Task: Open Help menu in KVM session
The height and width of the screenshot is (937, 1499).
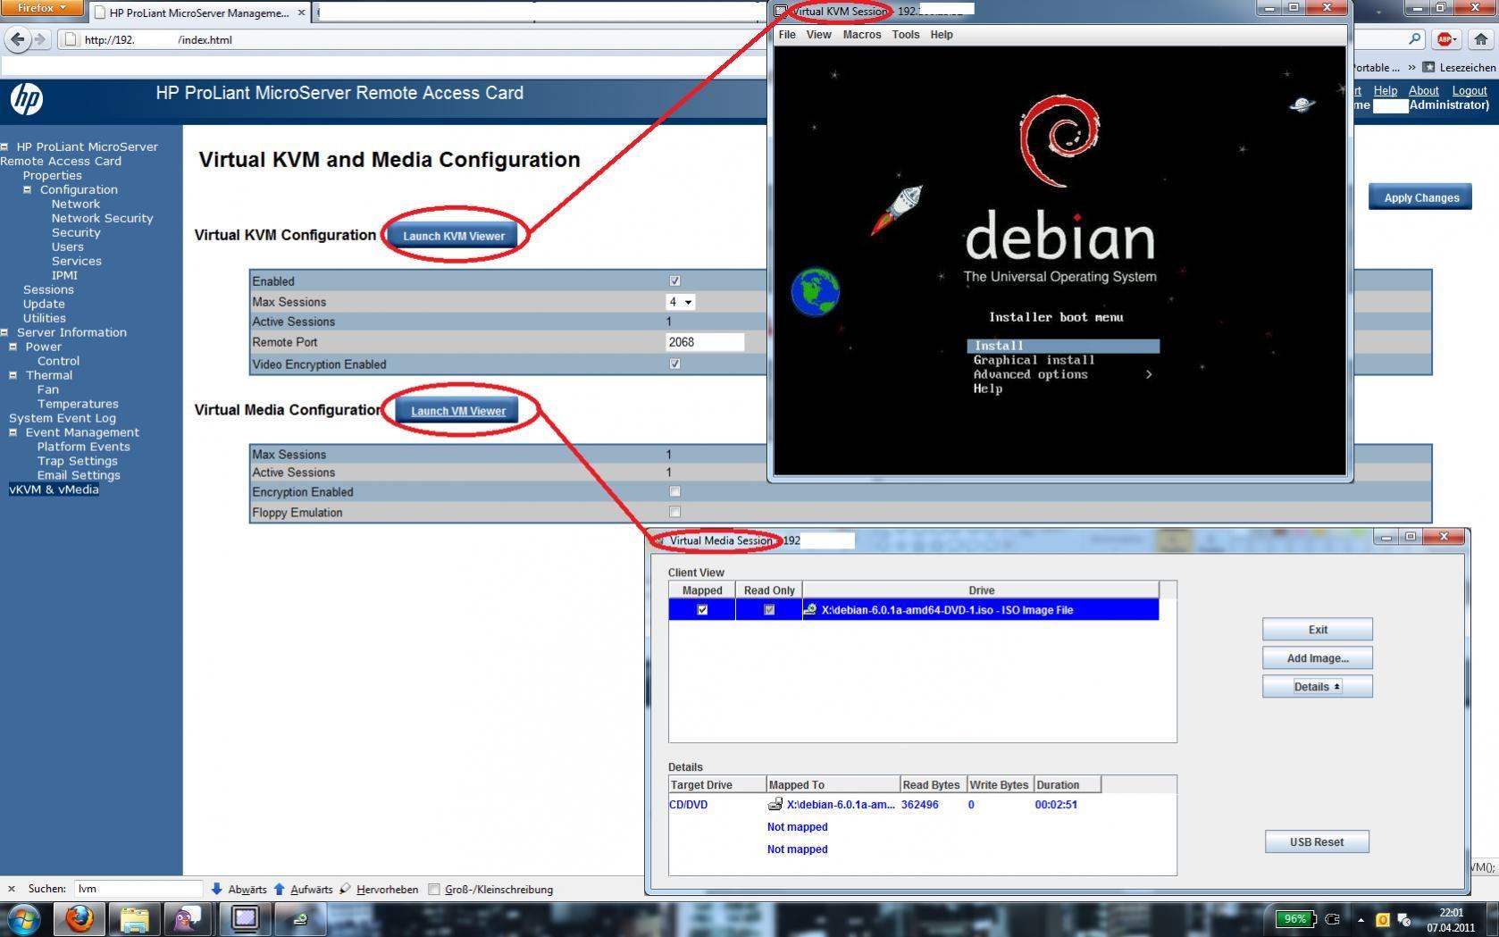Action: 942,34
